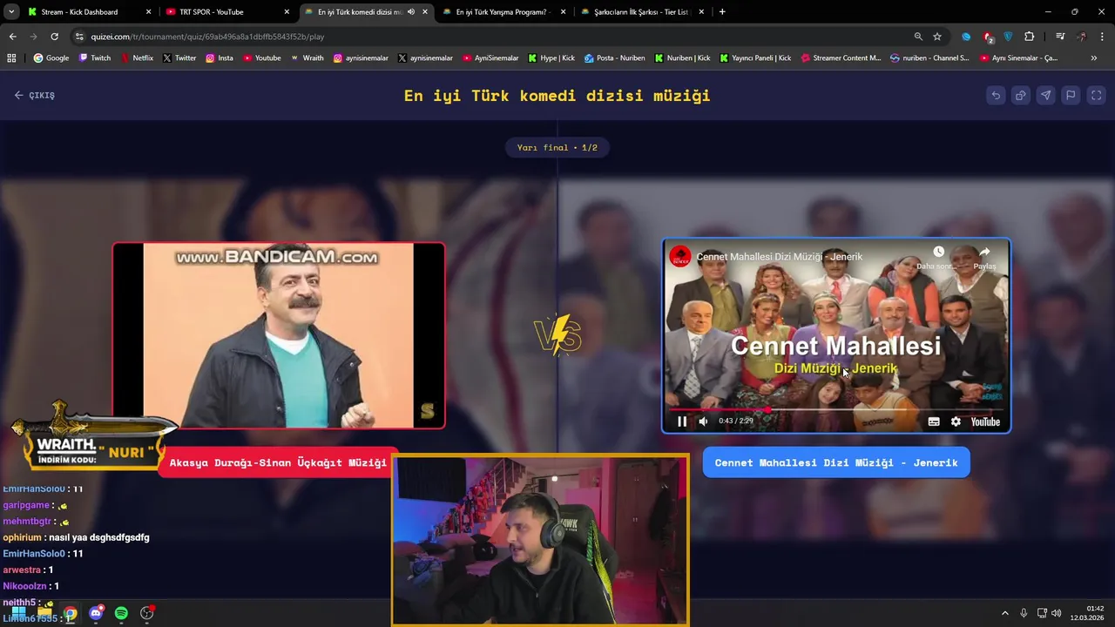Open the tab search dropdown arrow
1115x627 pixels.
pyautogui.click(x=11, y=12)
